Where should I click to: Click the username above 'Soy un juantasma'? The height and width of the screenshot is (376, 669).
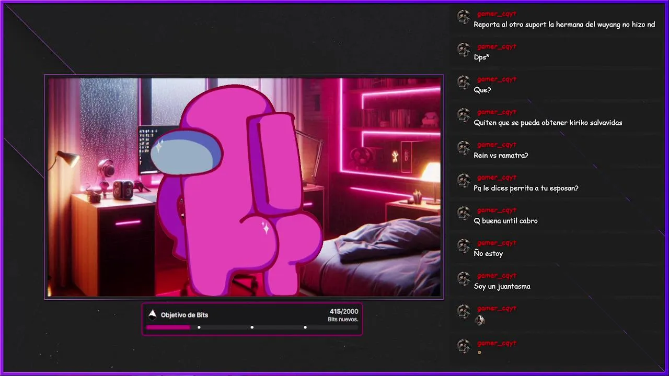497,276
